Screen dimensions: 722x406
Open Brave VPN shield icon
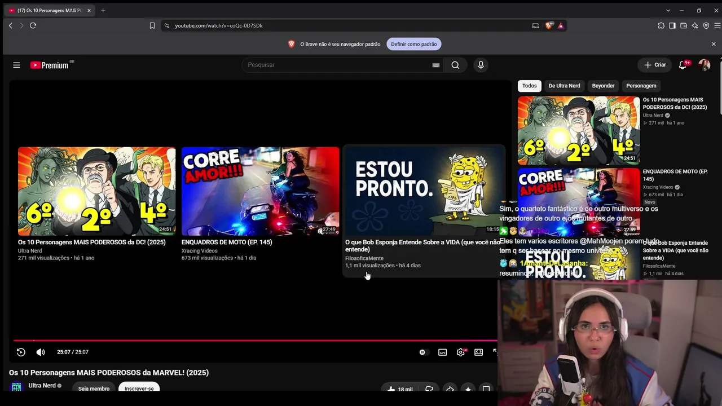(x=706, y=25)
